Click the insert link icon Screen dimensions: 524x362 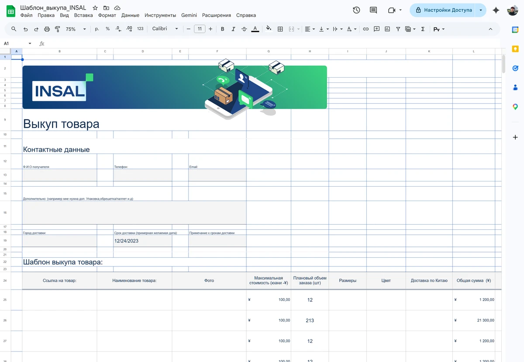pos(366,29)
